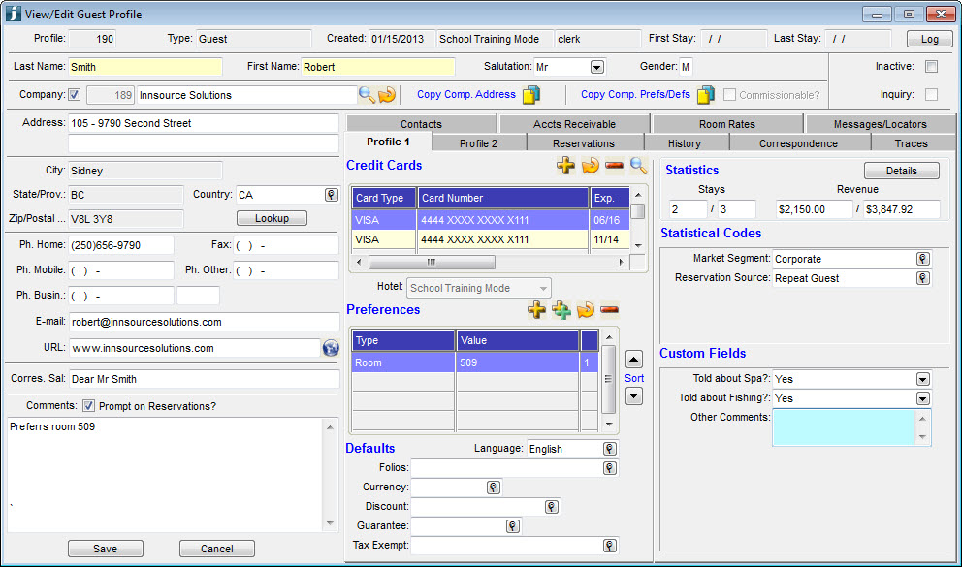Image resolution: width=962 pixels, height=567 pixels.
Task: Open the Guarantee lookup icon
Action: click(513, 526)
